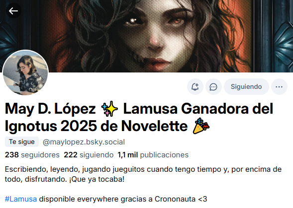
Task: Click the Te sigue badge
Action: [22, 142]
